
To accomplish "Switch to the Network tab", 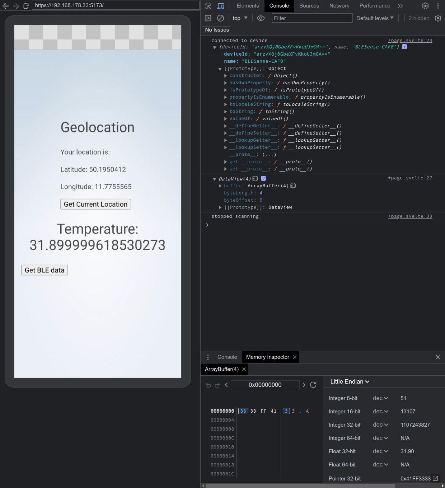I will 339,6.
